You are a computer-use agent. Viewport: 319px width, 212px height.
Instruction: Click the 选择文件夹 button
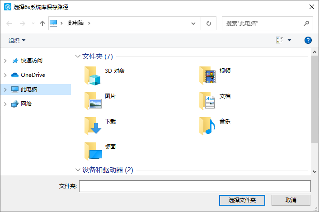tap(242, 200)
